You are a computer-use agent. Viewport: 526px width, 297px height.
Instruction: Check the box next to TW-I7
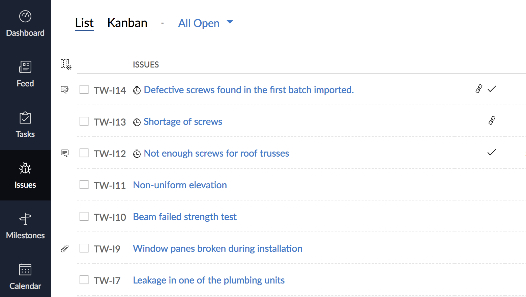pyautogui.click(x=84, y=280)
